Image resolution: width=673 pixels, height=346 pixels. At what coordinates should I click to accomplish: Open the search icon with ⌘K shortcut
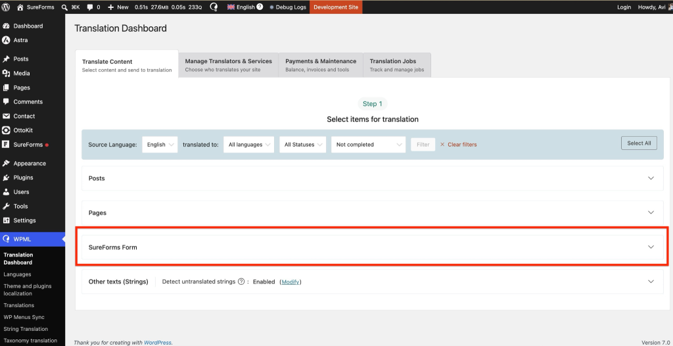(64, 7)
